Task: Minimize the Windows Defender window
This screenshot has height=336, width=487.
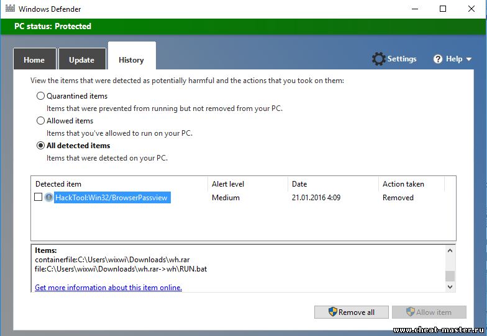Action: [415, 9]
